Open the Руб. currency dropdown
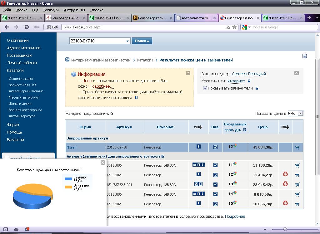Viewport: 320px width, 234px height. click(x=295, y=113)
